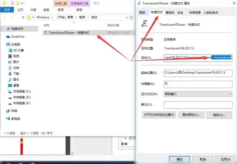This screenshot has width=237, height=164.
Task: Switch to the 详细信息 tab
Action: pos(195,13)
